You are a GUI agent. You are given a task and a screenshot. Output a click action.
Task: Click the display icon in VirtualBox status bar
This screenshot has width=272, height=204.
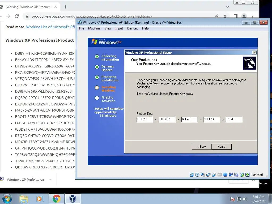tap(225, 175)
